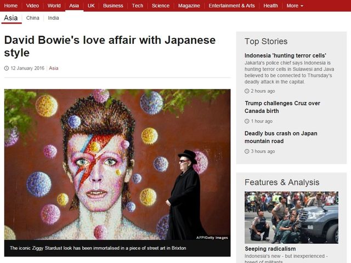Switch to the China sub-section tab

[x=33, y=18]
